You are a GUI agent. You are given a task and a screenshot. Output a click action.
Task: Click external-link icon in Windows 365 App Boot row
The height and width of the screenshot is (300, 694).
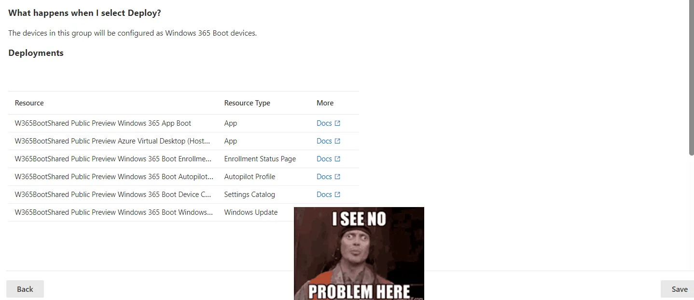click(337, 123)
